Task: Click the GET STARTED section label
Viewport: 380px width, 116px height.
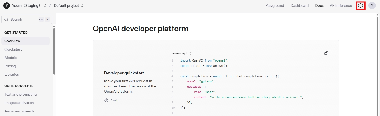Action: click(16, 32)
